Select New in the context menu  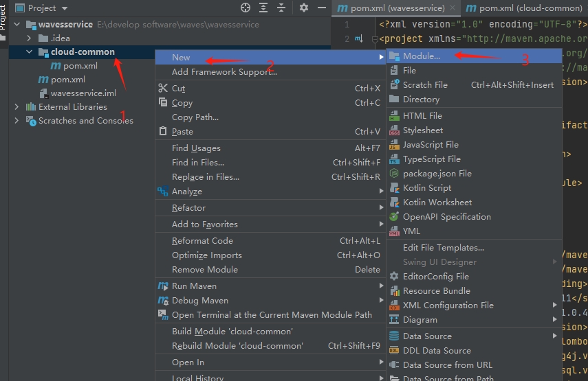point(270,57)
